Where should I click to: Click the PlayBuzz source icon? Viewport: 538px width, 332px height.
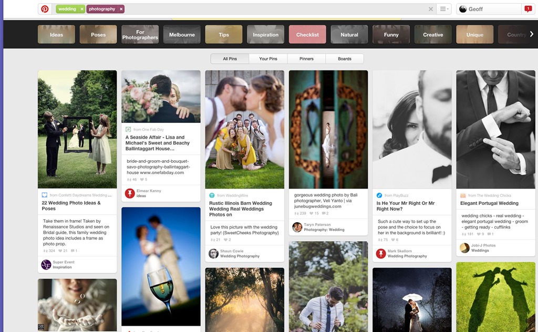point(379,195)
